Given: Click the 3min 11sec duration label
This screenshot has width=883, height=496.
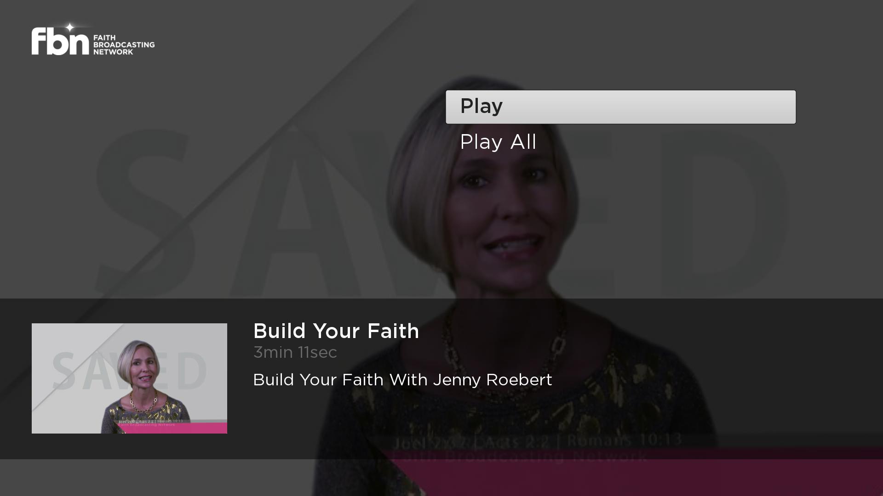Looking at the screenshot, I should click(x=295, y=353).
